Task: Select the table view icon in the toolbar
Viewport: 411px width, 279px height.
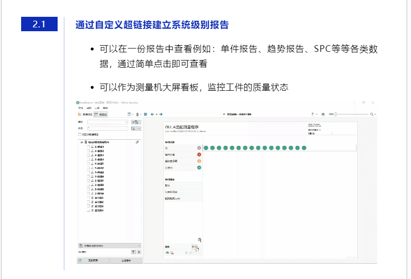Action: pos(129,114)
